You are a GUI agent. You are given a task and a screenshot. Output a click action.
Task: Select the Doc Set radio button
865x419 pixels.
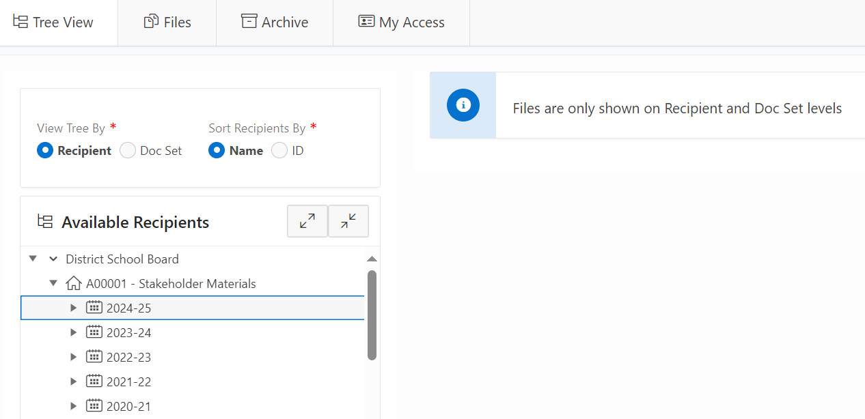pyautogui.click(x=128, y=151)
